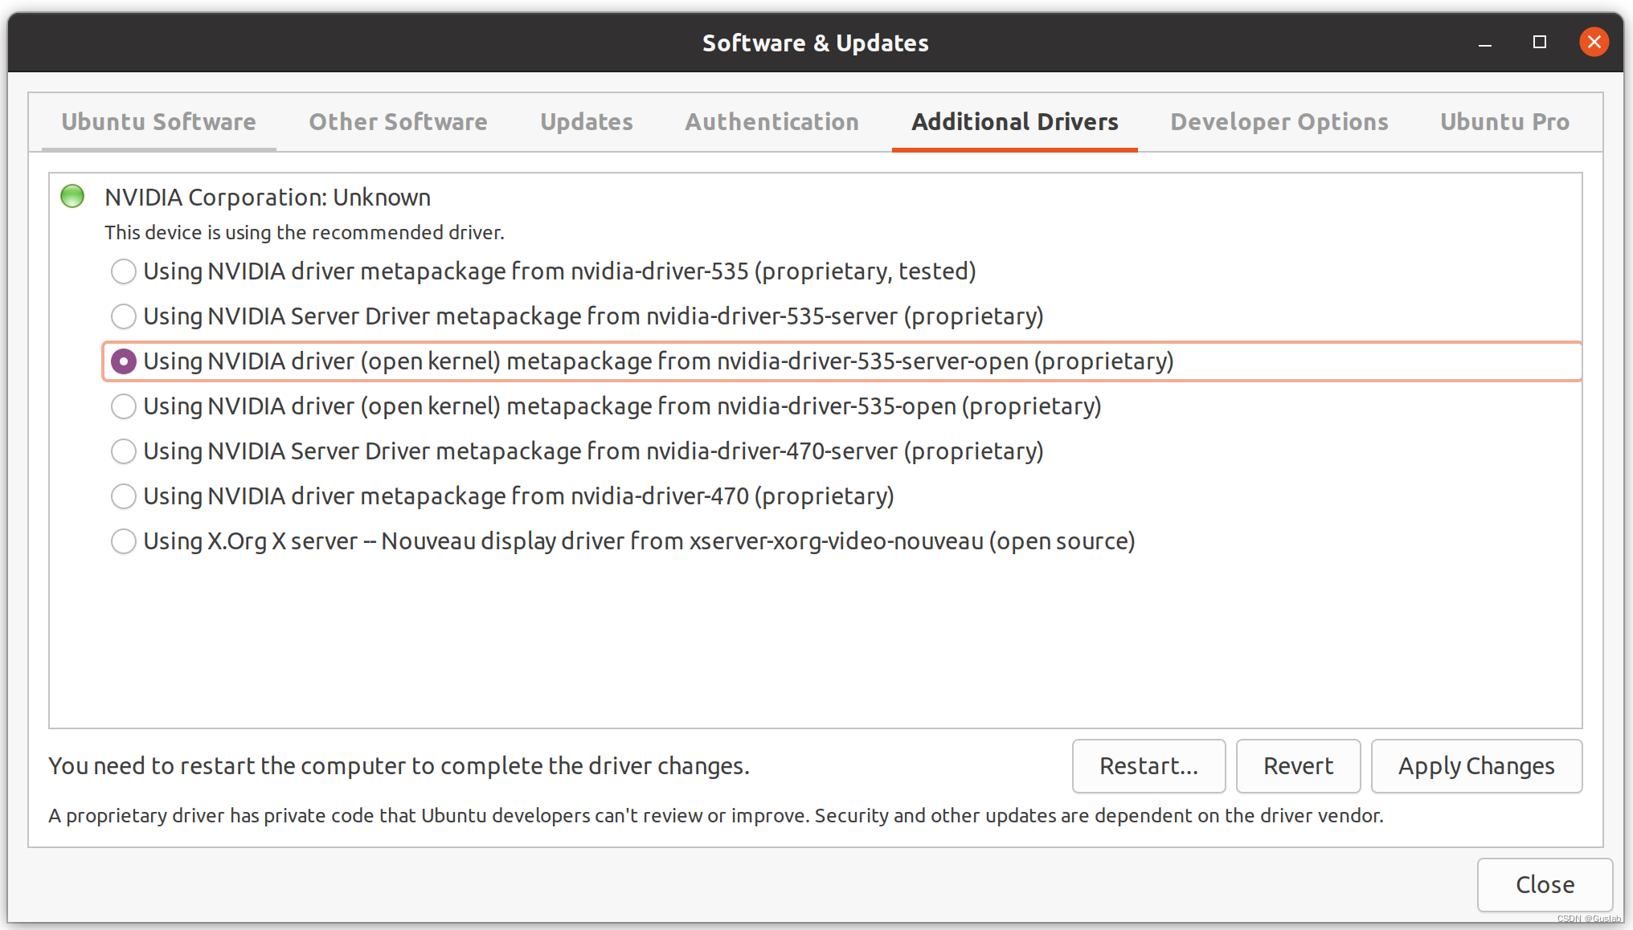This screenshot has width=1633, height=930.
Task: Select the Nouveau open source driver
Action: (123, 541)
